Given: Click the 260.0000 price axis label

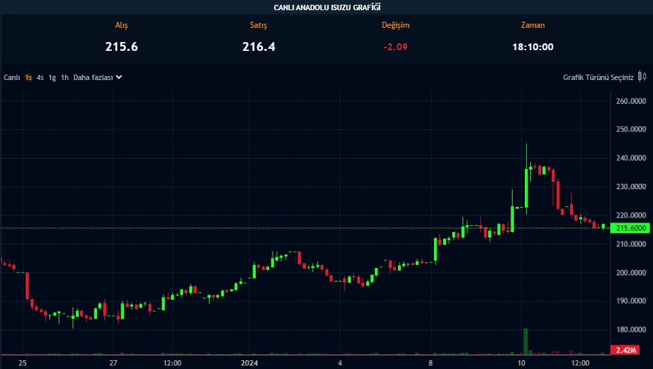Looking at the screenshot, I should pos(630,102).
